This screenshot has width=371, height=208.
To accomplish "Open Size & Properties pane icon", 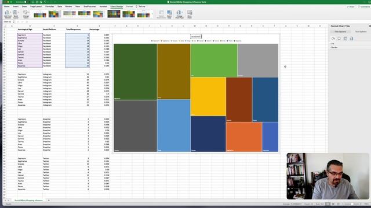I will 345,39.
